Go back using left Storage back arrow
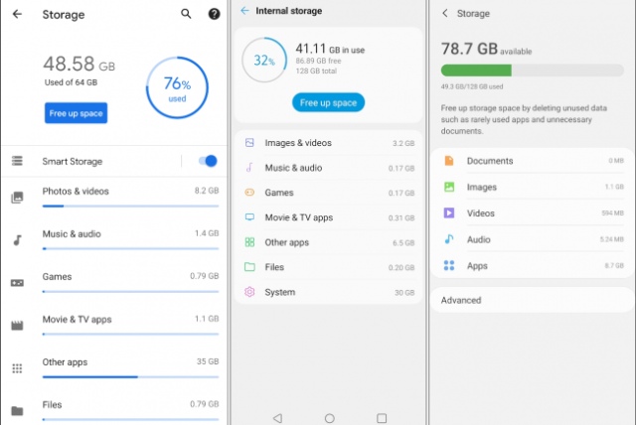Image resolution: width=636 pixels, height=425 pixels. click(x=17, y=15)
